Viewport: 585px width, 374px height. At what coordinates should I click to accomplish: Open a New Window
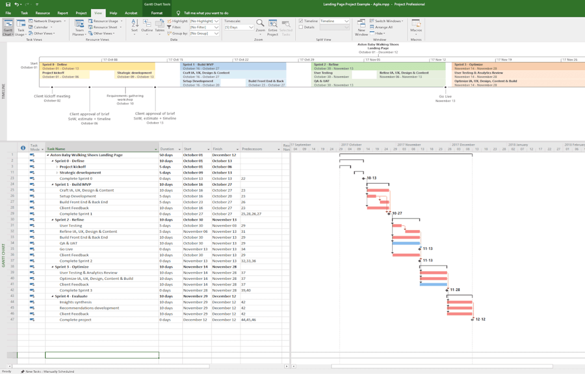point(361,27)
